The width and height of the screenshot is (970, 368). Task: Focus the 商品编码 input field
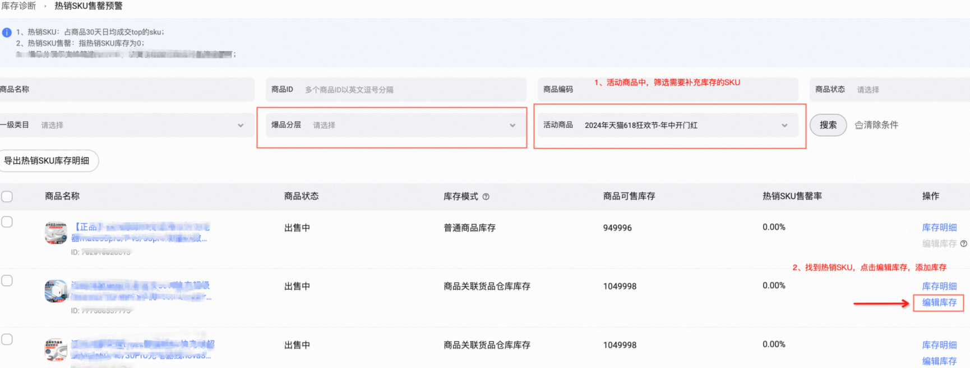(667, 90)
